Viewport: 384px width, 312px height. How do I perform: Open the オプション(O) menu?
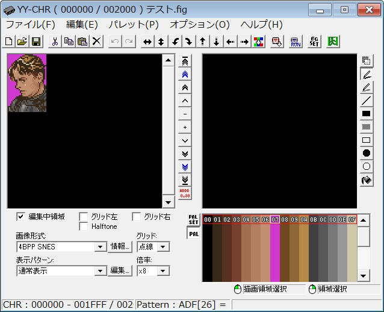click(x=200, y=25)
